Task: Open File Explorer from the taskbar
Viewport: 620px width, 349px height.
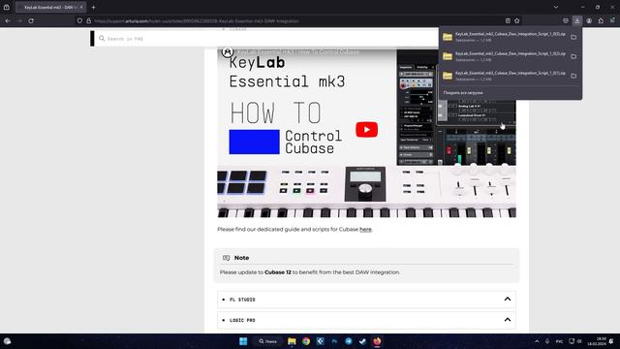Action: 292,341
